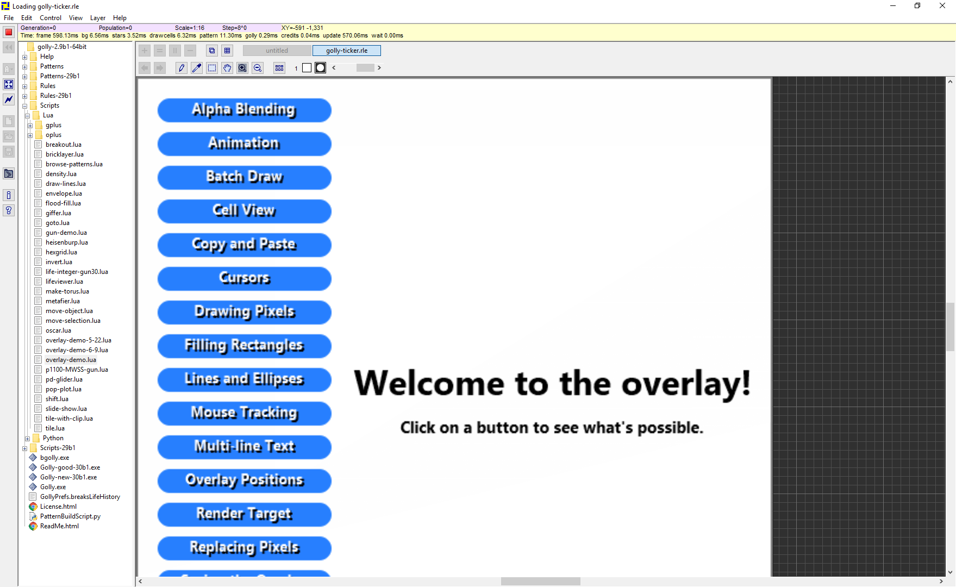The width and height of the screenshot is (956, 587).
Task: Click the white cell color swatch
Action: [x=307, y=68]
